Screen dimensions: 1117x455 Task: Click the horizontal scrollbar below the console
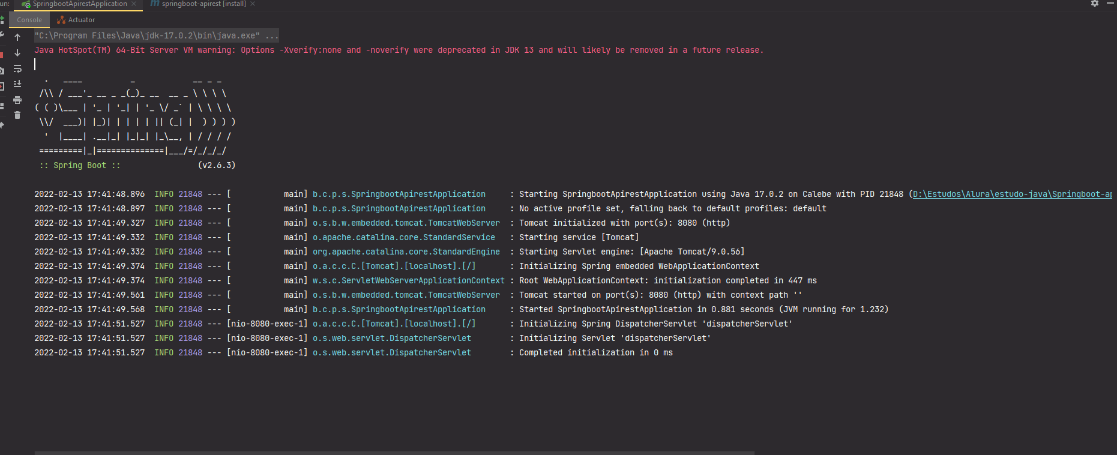pos(394,453)
